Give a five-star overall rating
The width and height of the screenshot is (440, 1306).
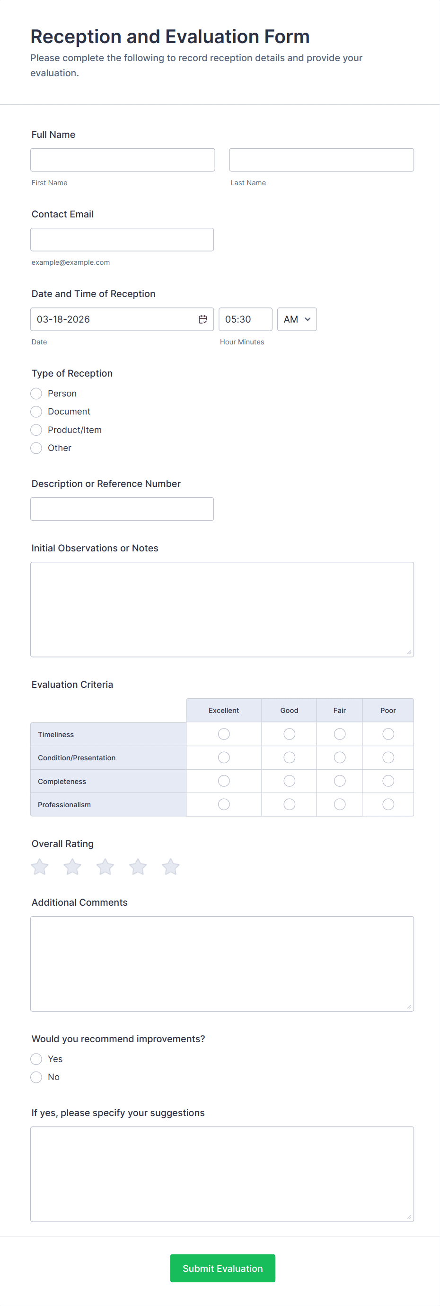[x=171, y=867]
